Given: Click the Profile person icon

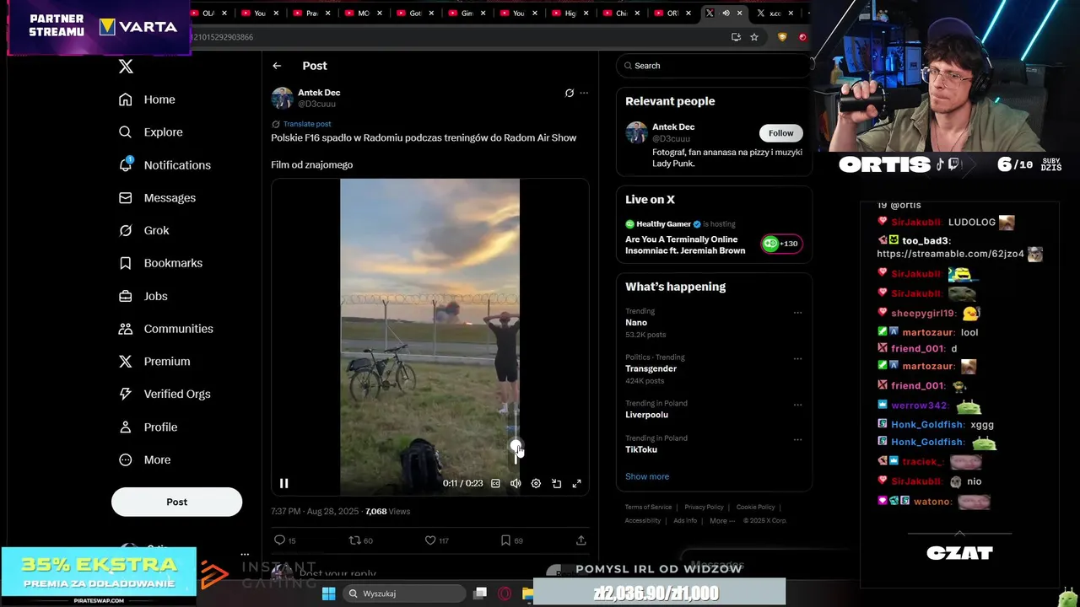Looking at the screenshot, I should 126,427.
